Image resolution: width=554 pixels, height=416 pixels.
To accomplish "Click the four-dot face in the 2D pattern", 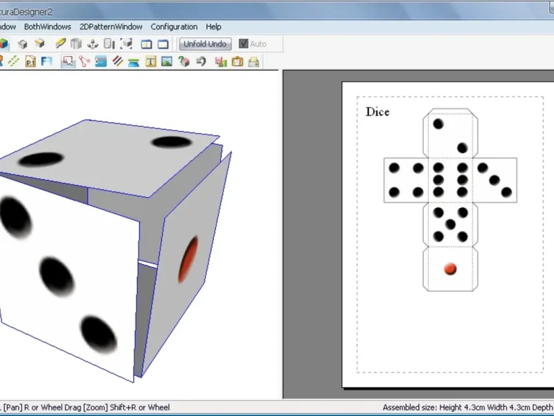I will 406,180.
